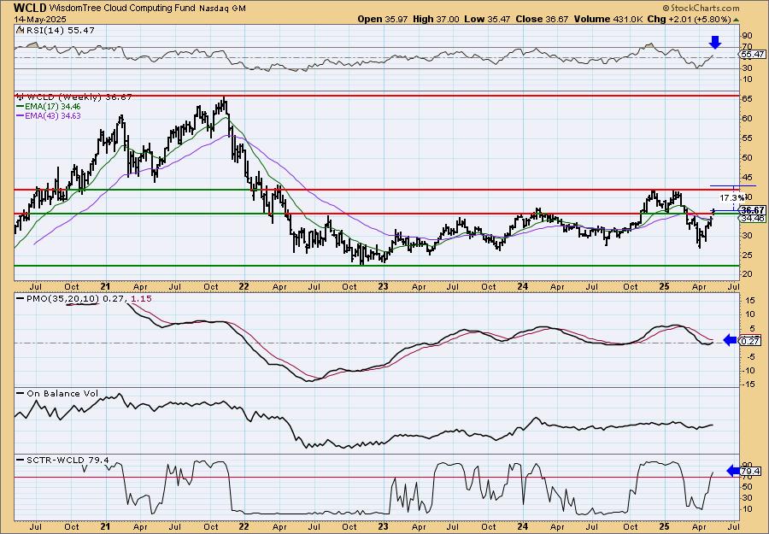The height and width of the screenshot is (534, 769).
Task: Select the WisdomTree Cloud Computing Fund name
Action: click(x=124, y=9)
